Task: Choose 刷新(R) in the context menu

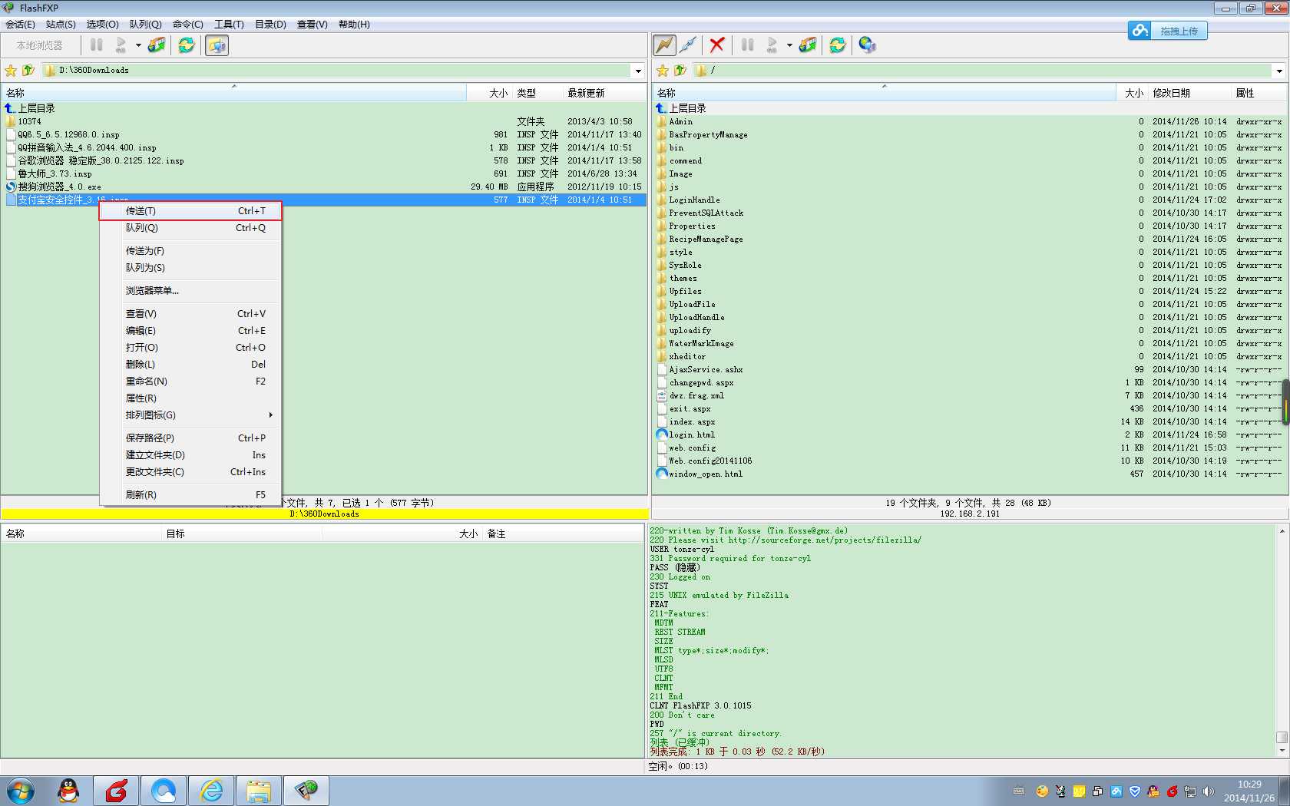Action: pyautogui.click(x=190, y=495)
